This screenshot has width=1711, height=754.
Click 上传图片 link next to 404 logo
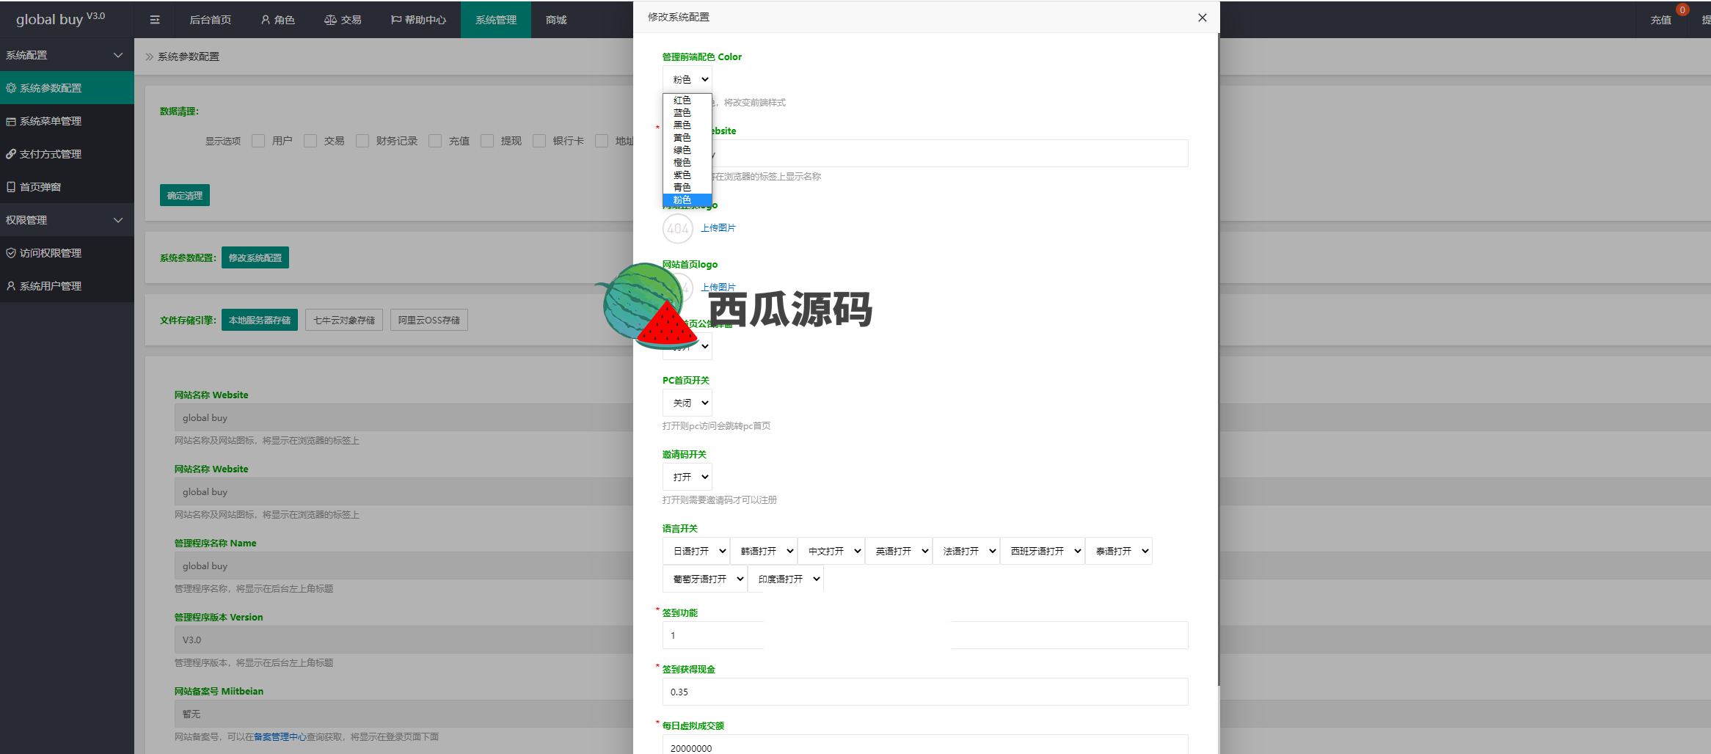click(x=718, y=228)
